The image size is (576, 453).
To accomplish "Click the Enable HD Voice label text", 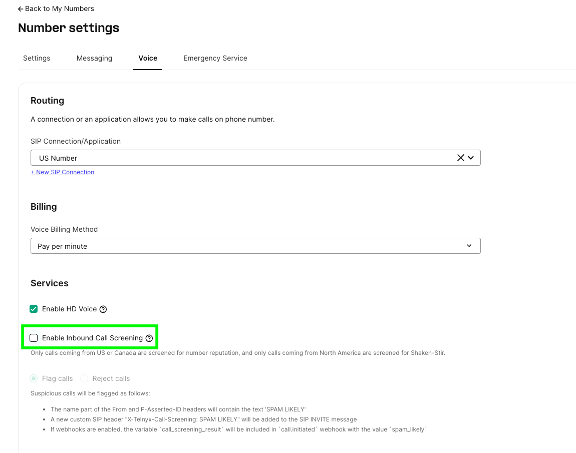I will coord(70,309).
